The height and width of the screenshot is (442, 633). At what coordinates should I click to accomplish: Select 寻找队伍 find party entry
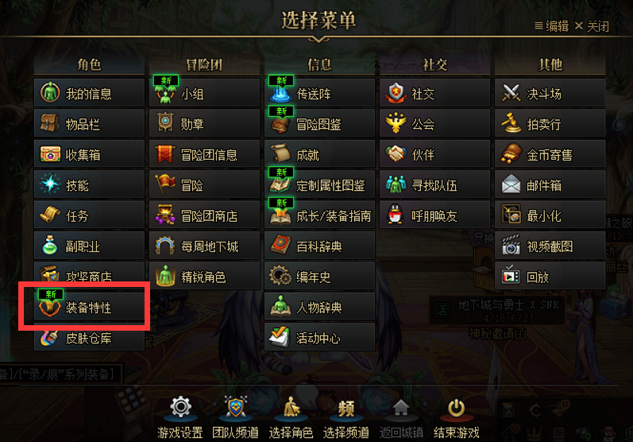point(434,184)
